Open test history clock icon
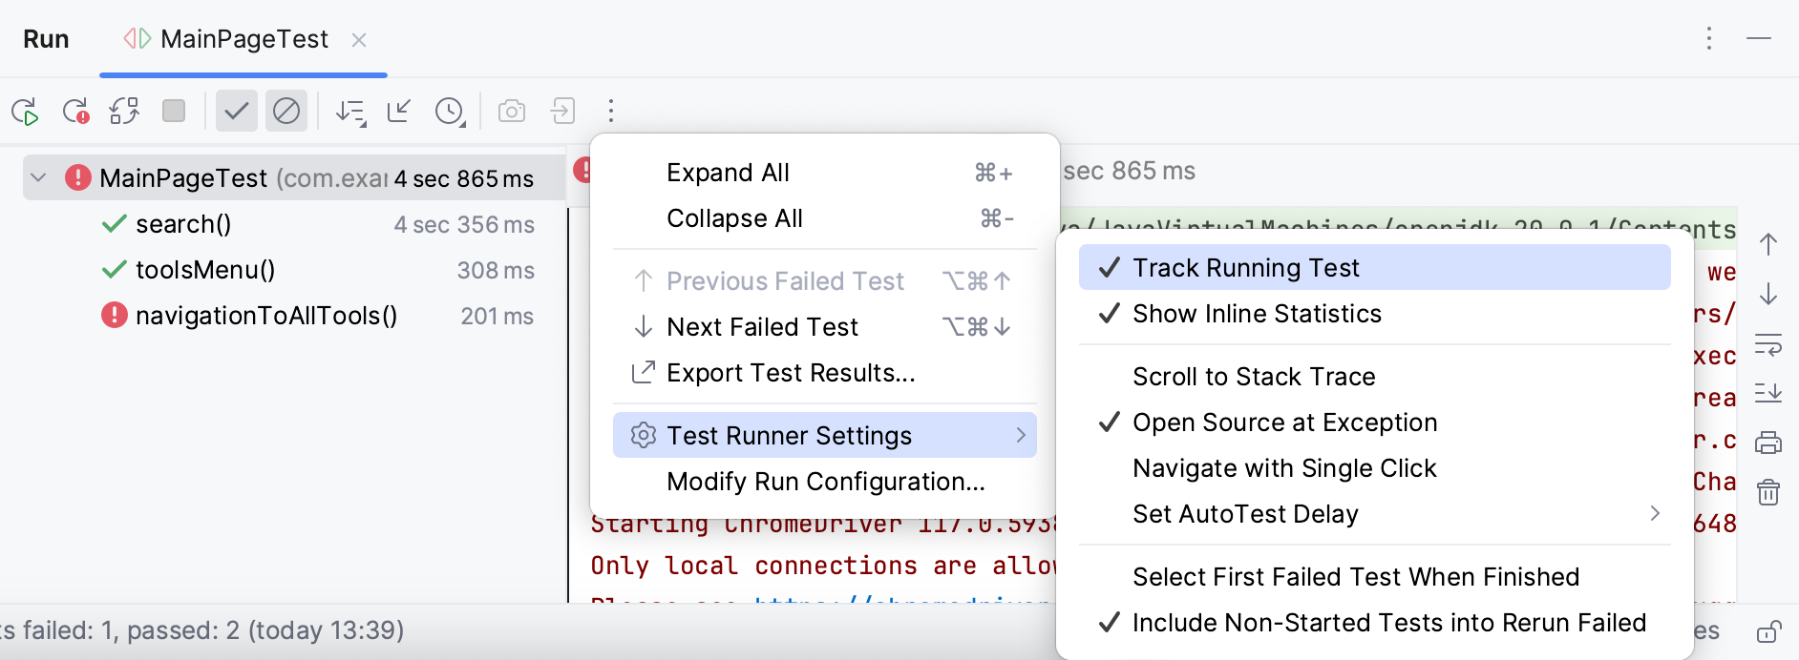Image resolution: width=1799 pixels, height=660 pixels. pos(450,112)
